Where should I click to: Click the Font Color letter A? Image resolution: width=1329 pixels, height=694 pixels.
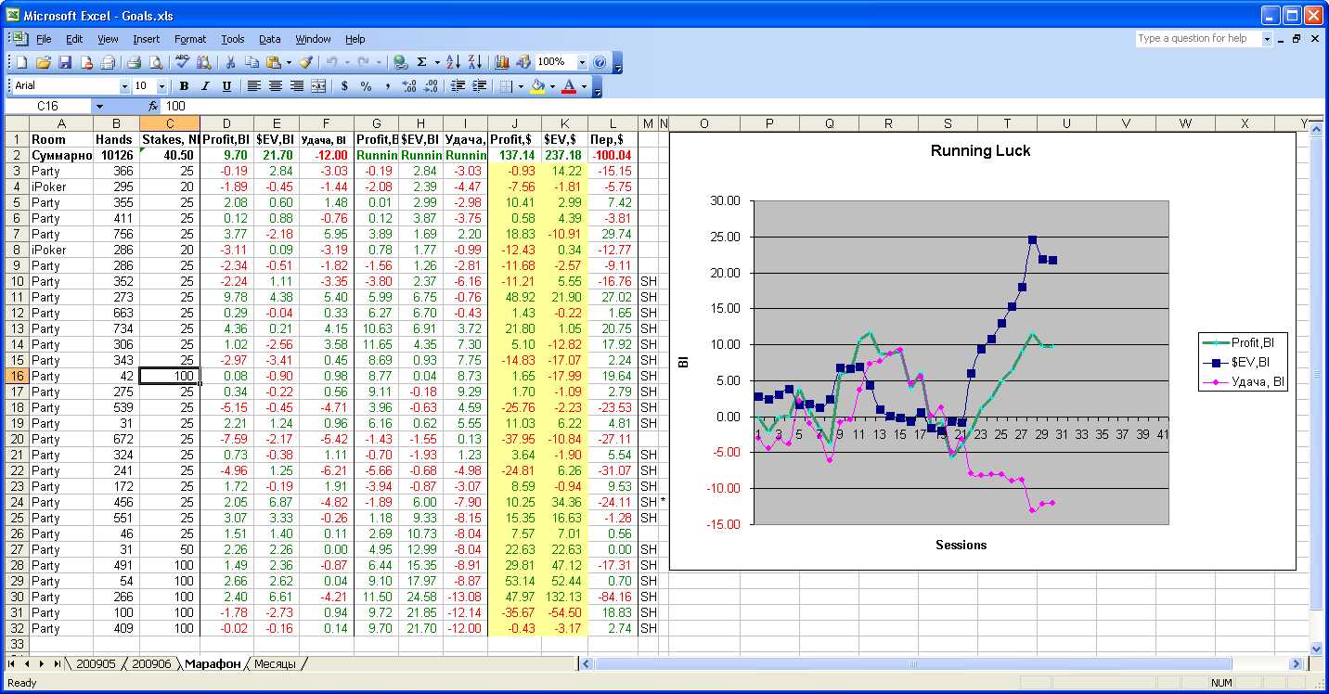(x=569, y=86)
